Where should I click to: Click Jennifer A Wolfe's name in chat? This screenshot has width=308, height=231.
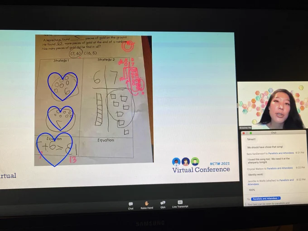[x=256, y=181]
